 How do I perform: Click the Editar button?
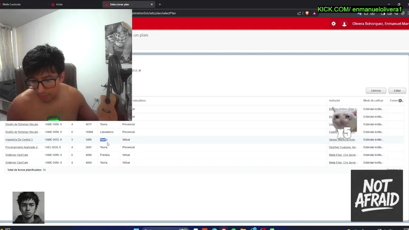click(397, 91)
